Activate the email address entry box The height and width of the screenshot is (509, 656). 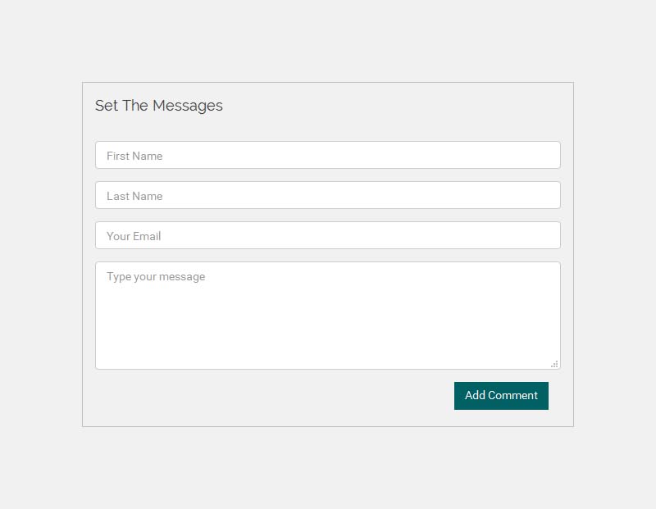coord(327,235)
